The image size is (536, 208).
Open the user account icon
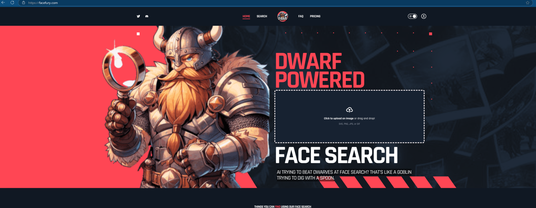coord(424,16)
